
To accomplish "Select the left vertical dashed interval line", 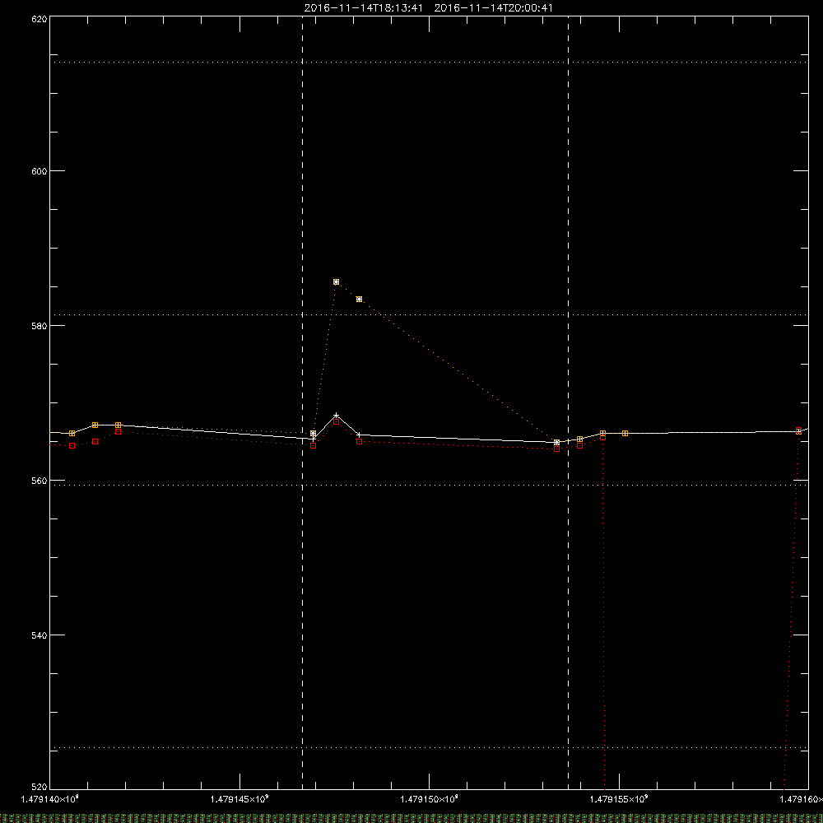I will tap(302, 402).
